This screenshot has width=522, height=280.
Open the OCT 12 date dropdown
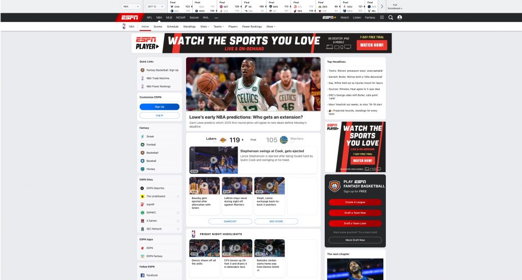[154, 7]
